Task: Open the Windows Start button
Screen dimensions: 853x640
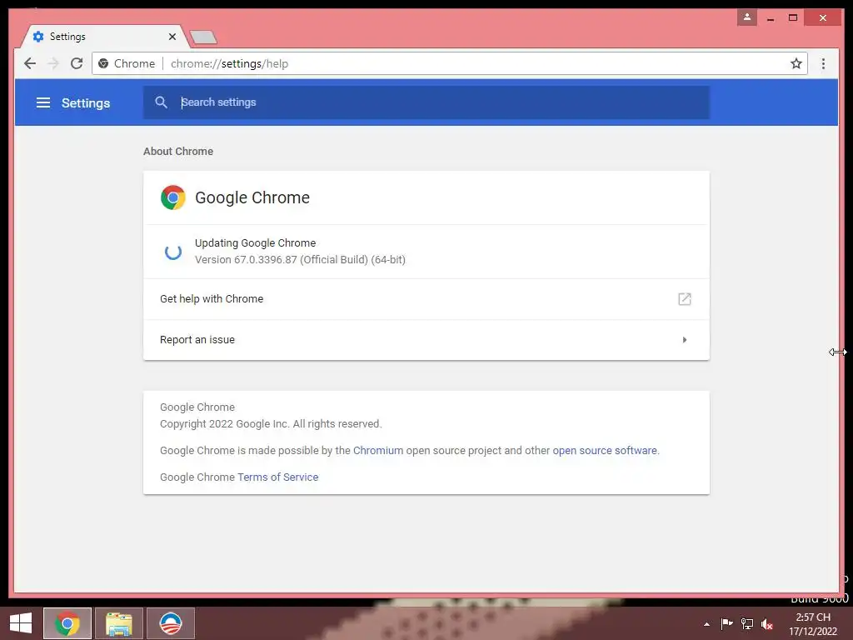Action: pos(21,623)
